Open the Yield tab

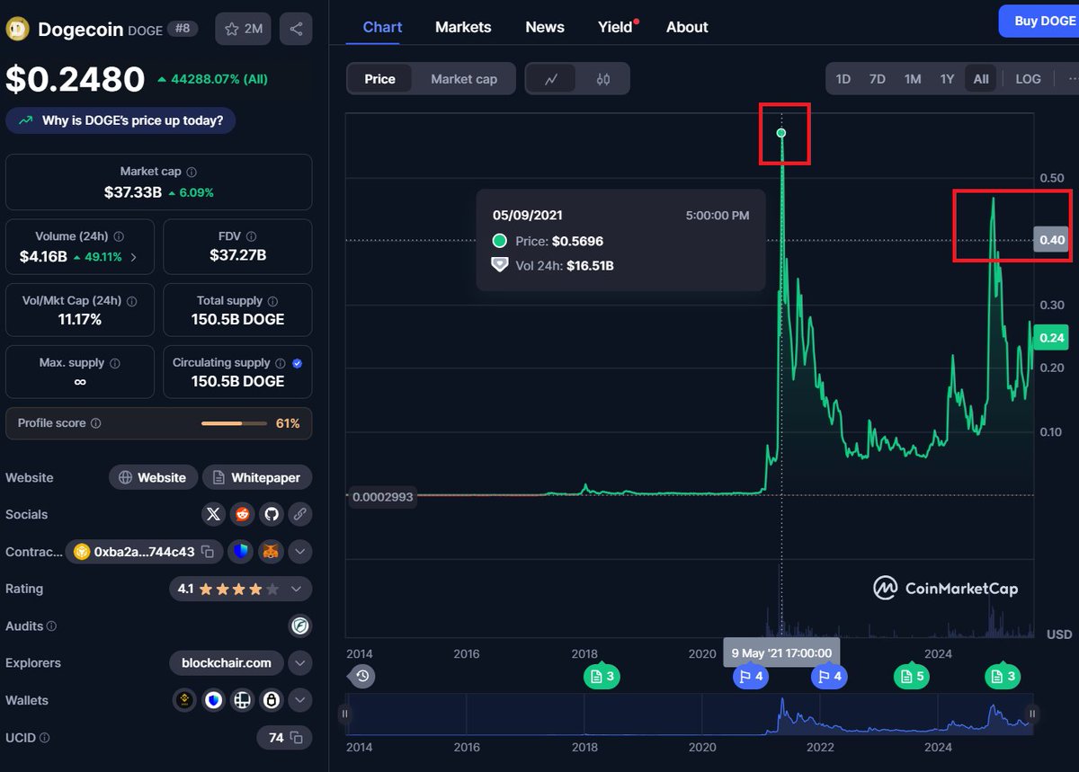[616, 27]
